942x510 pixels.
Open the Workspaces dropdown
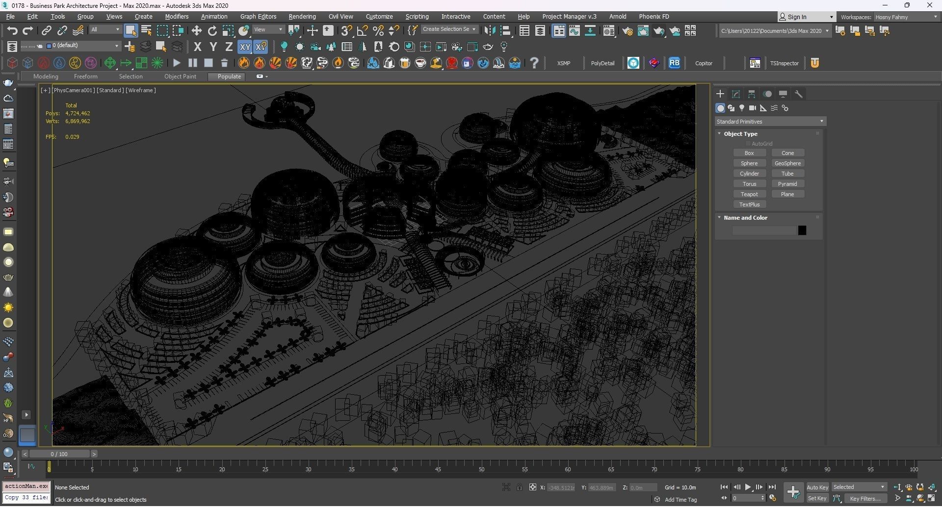pos(906,17)
